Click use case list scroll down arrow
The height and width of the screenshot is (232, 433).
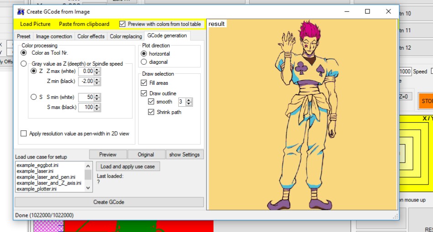88,188
